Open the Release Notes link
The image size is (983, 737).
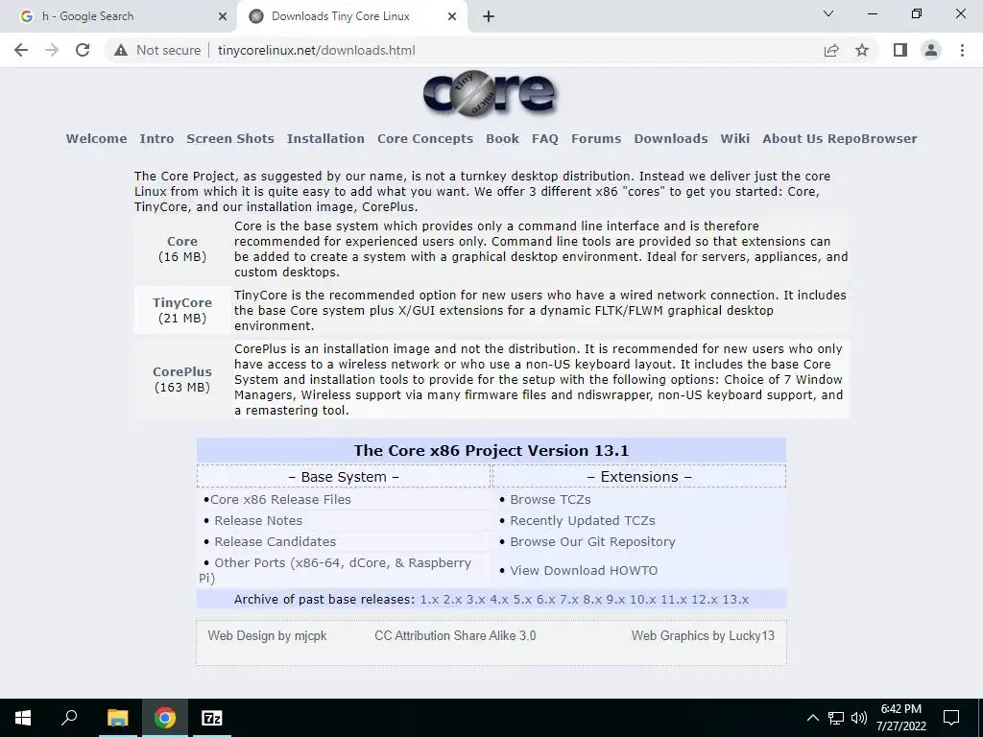pos(258,520)
